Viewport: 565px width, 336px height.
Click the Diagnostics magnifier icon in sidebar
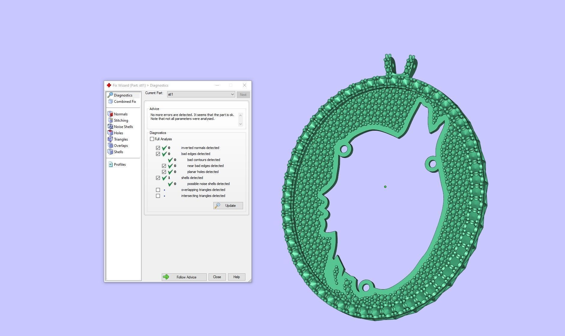[x=110, y=95]
